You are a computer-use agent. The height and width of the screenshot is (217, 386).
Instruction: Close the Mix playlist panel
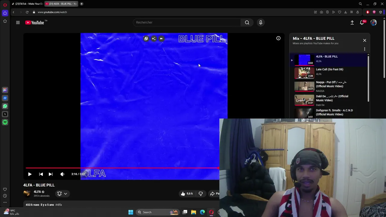click(x=365, y=40)
